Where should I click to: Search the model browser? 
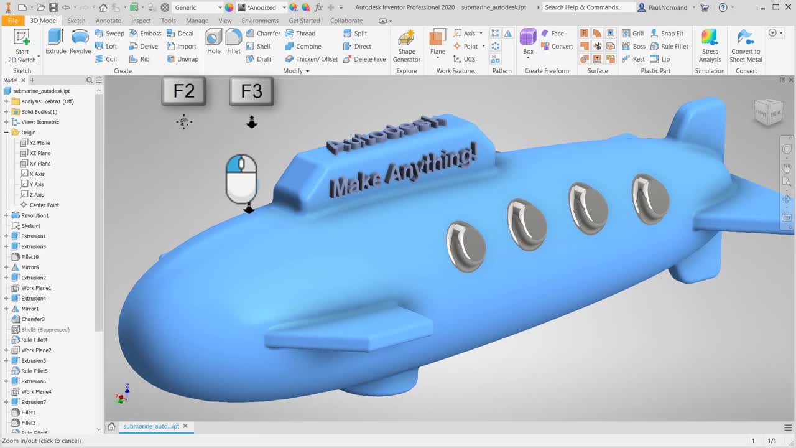90,80
